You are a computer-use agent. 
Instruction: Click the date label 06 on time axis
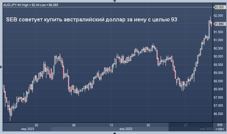pos(74,125)
